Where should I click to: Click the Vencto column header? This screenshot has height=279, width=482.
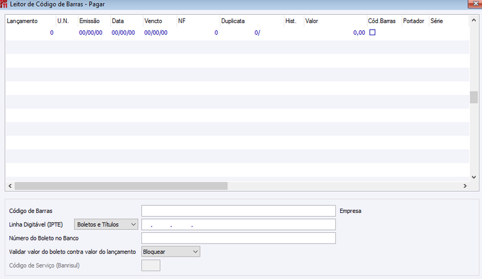(160, 21)
